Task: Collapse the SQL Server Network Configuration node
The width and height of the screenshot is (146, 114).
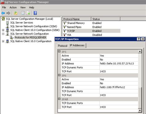Action: (x=3, y=34)
